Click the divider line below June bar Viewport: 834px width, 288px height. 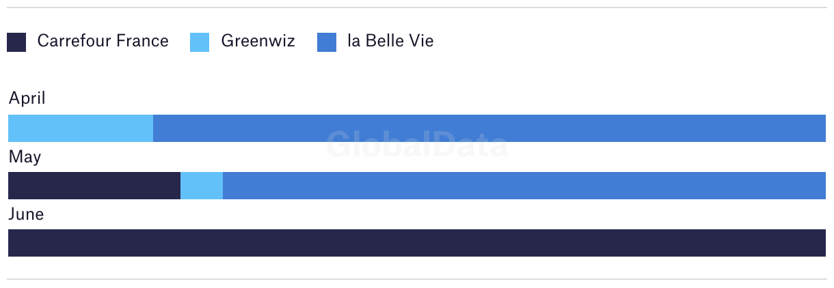(417, 279)
